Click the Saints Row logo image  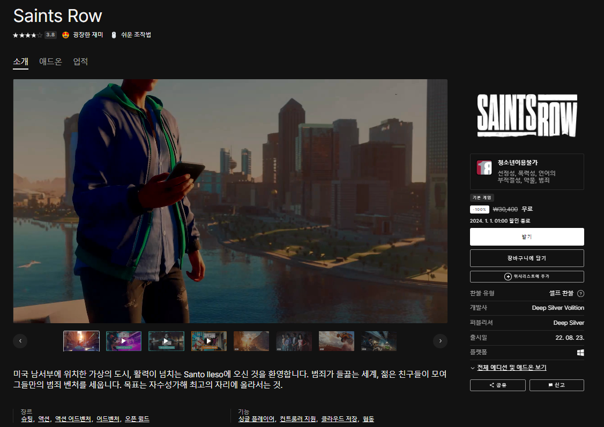click(527, 116)
